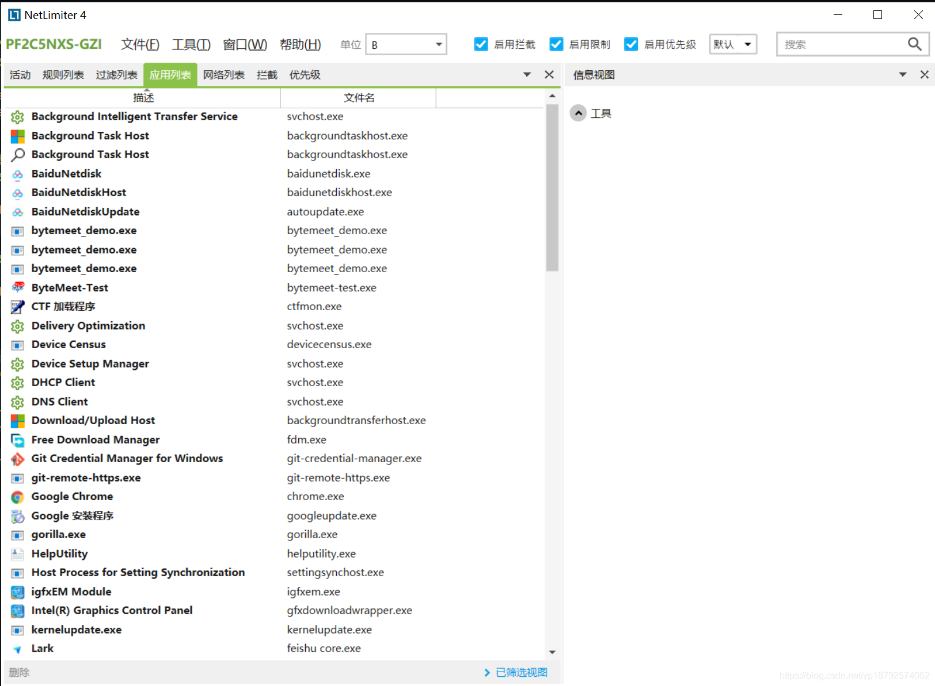Click the DHCP Client gear icon
The width and height of the screenshot is (935, 686).
18,383
